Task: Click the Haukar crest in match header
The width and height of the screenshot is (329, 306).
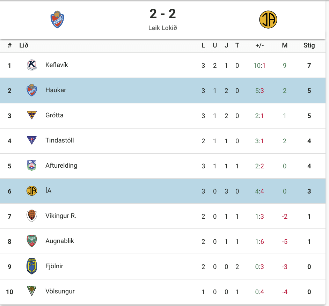Action: coord(57,20)
